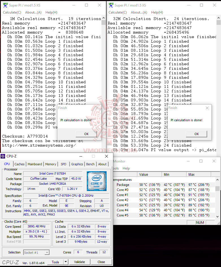Click scroll up arrow in left Super PI window
The width and height of the screenshot is (221, 267).
tap(103, 18)
